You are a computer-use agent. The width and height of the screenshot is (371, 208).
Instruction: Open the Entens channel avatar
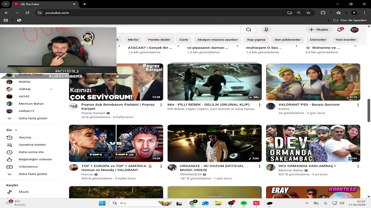coord(271,106)
